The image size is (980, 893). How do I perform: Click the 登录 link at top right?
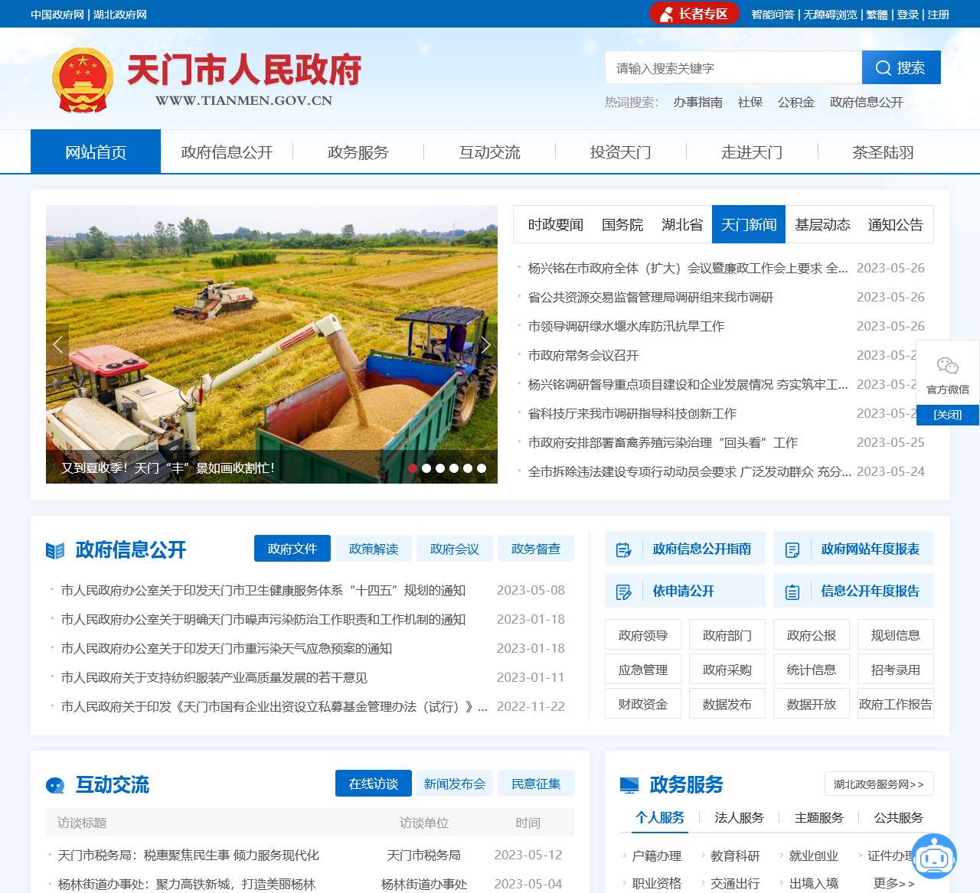point(906,14)
